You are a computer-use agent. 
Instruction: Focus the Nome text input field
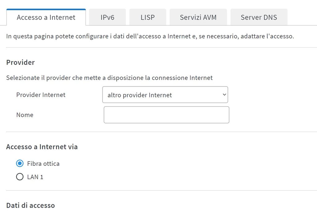click(166, 115)
